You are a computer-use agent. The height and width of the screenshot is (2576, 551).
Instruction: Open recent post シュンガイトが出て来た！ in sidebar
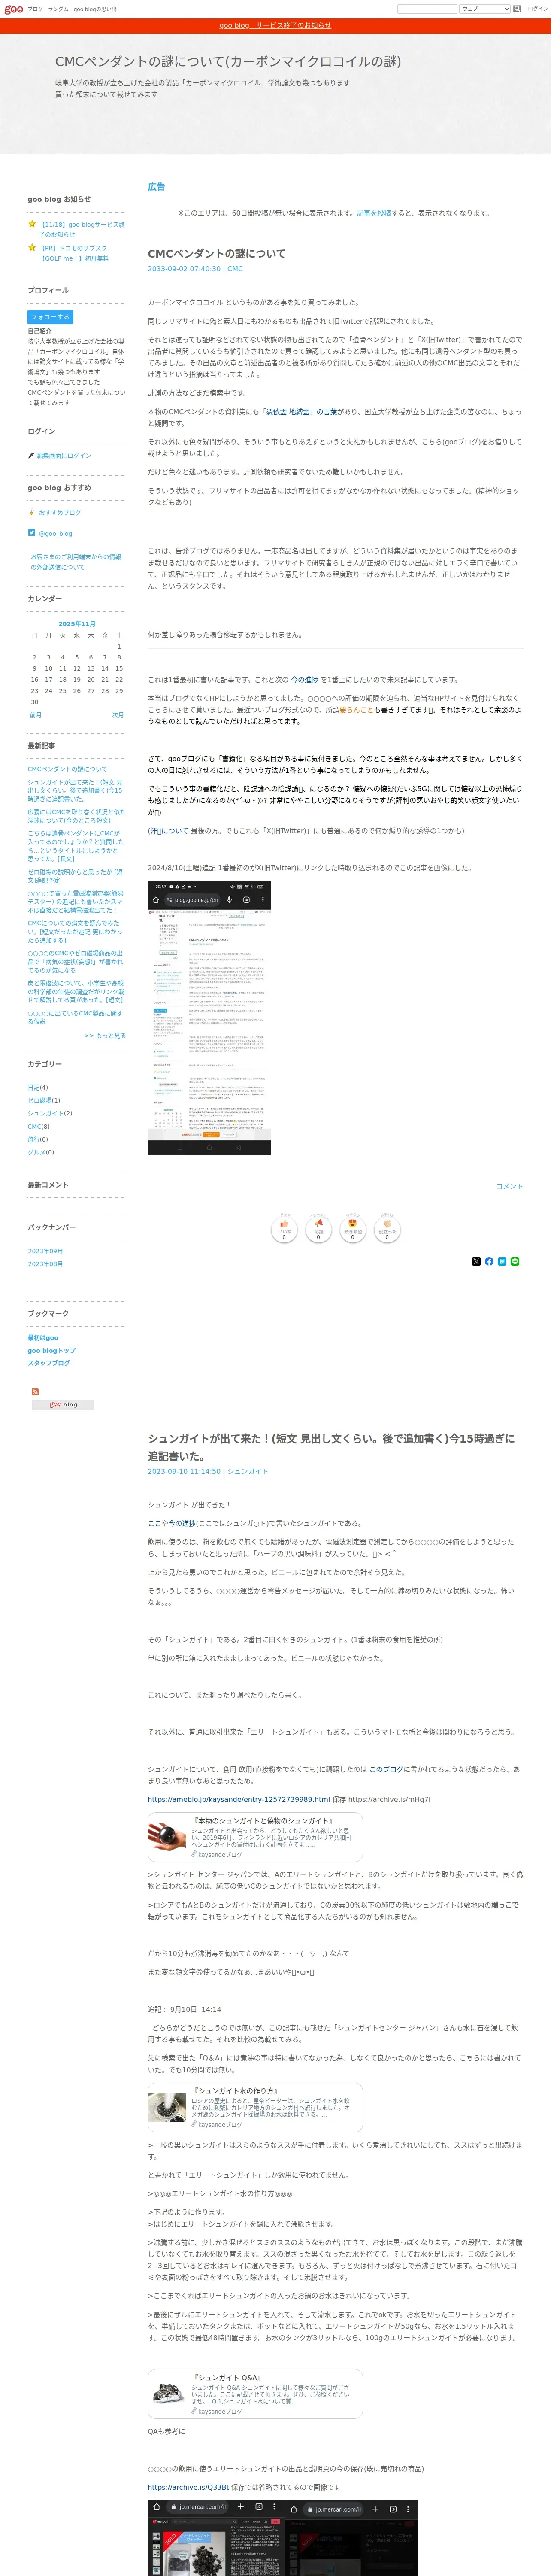(75, 791)
